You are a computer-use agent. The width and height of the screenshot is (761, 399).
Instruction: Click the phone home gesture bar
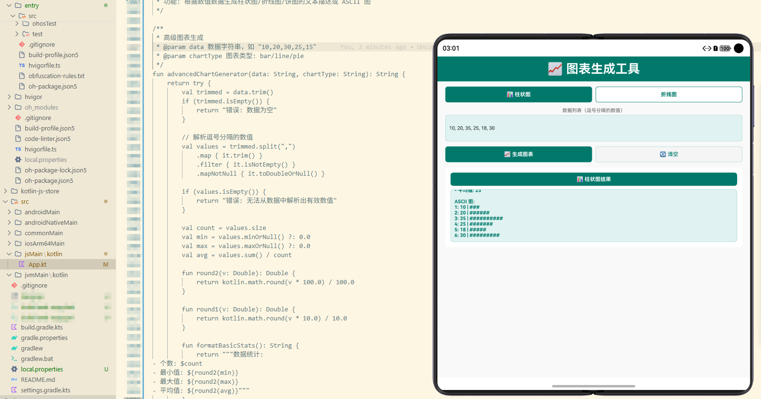coord(593,386)
